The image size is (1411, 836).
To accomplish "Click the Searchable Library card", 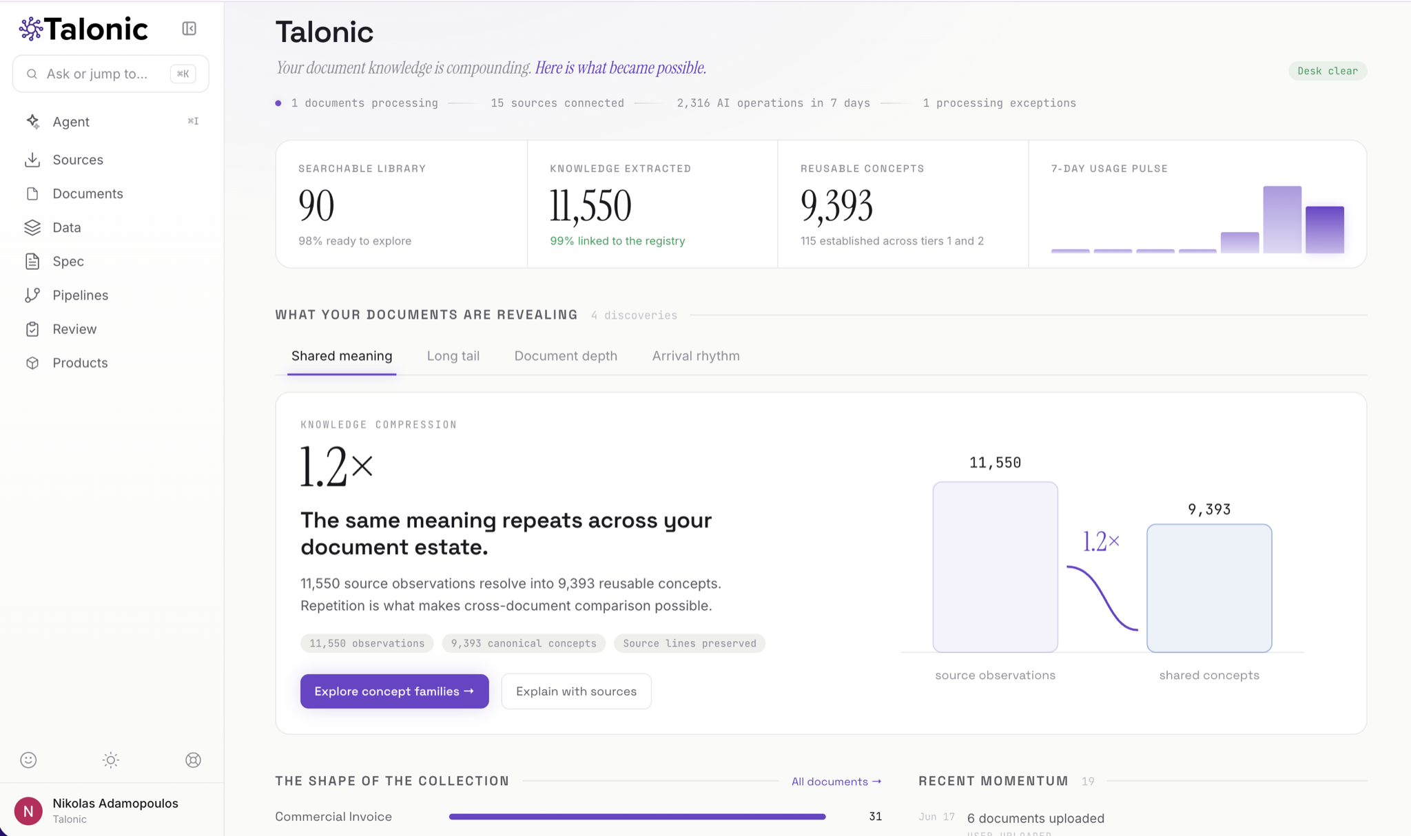I will tap(402, 205).
